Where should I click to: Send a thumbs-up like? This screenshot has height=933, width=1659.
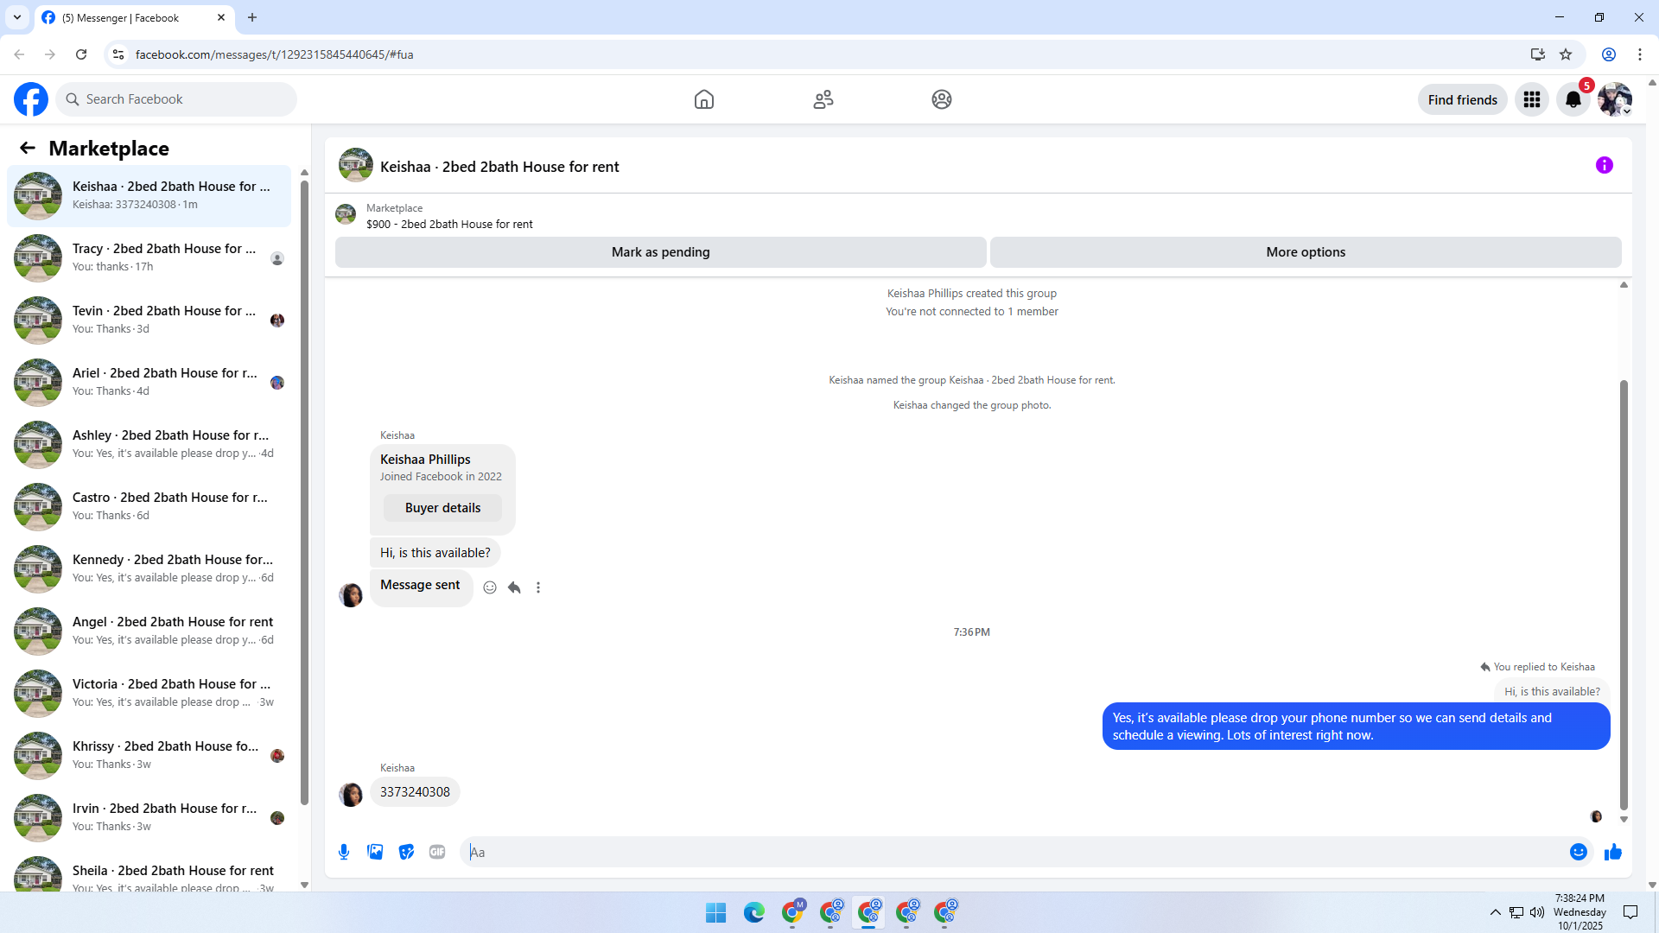[1613, 852]
